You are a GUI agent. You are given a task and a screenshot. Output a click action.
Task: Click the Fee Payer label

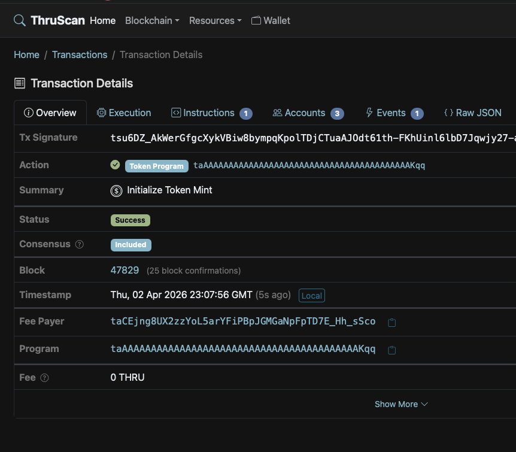click(42, 321)
